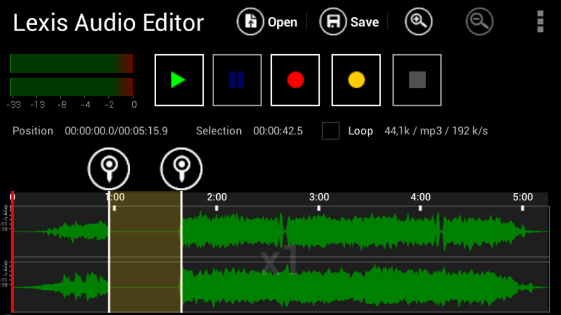Click the upper channel waveform near 2:00
Screen dimensions: 561x315
pyautogui.click(x=217, y=231)
